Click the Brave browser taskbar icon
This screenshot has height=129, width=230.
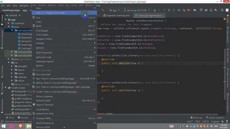[x=20, y=126]
